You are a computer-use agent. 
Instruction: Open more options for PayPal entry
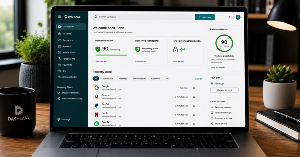tap(200, 106)
